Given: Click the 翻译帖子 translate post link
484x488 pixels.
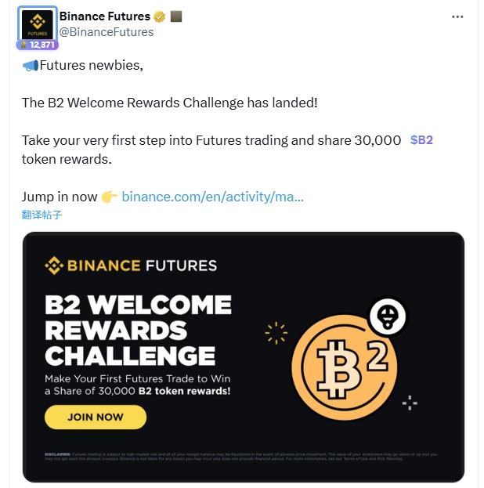Looking at the screenshot, I should [42, 215].
